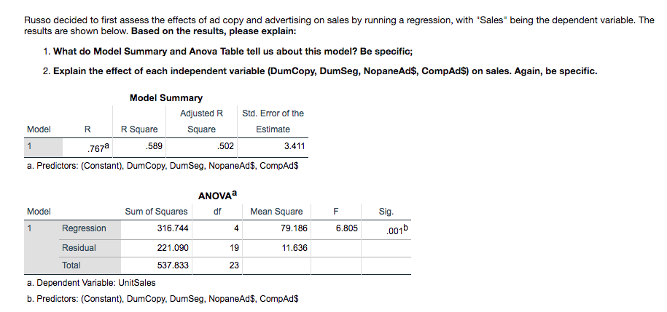
Task: Select the R value .767
Action: point(97,148)
